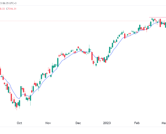The image size is (166, 134).
Task: Click the Dec label on time axis
Action: tap(78, 123)
